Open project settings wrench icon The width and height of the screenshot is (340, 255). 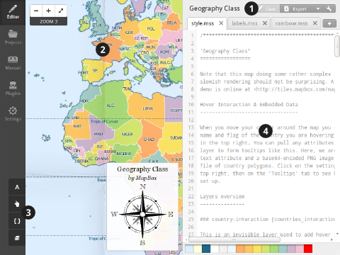pos(329,9)
